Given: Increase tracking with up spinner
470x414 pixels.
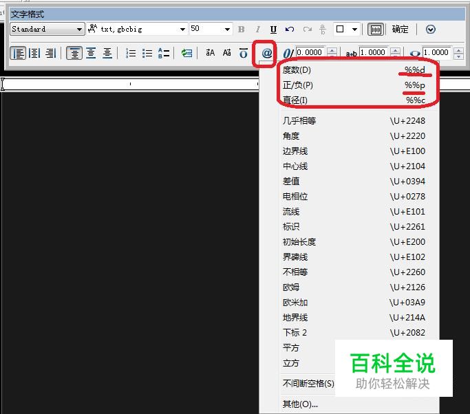Looking at the screenshot, I should pyautogui.click(x=396, y=50).
